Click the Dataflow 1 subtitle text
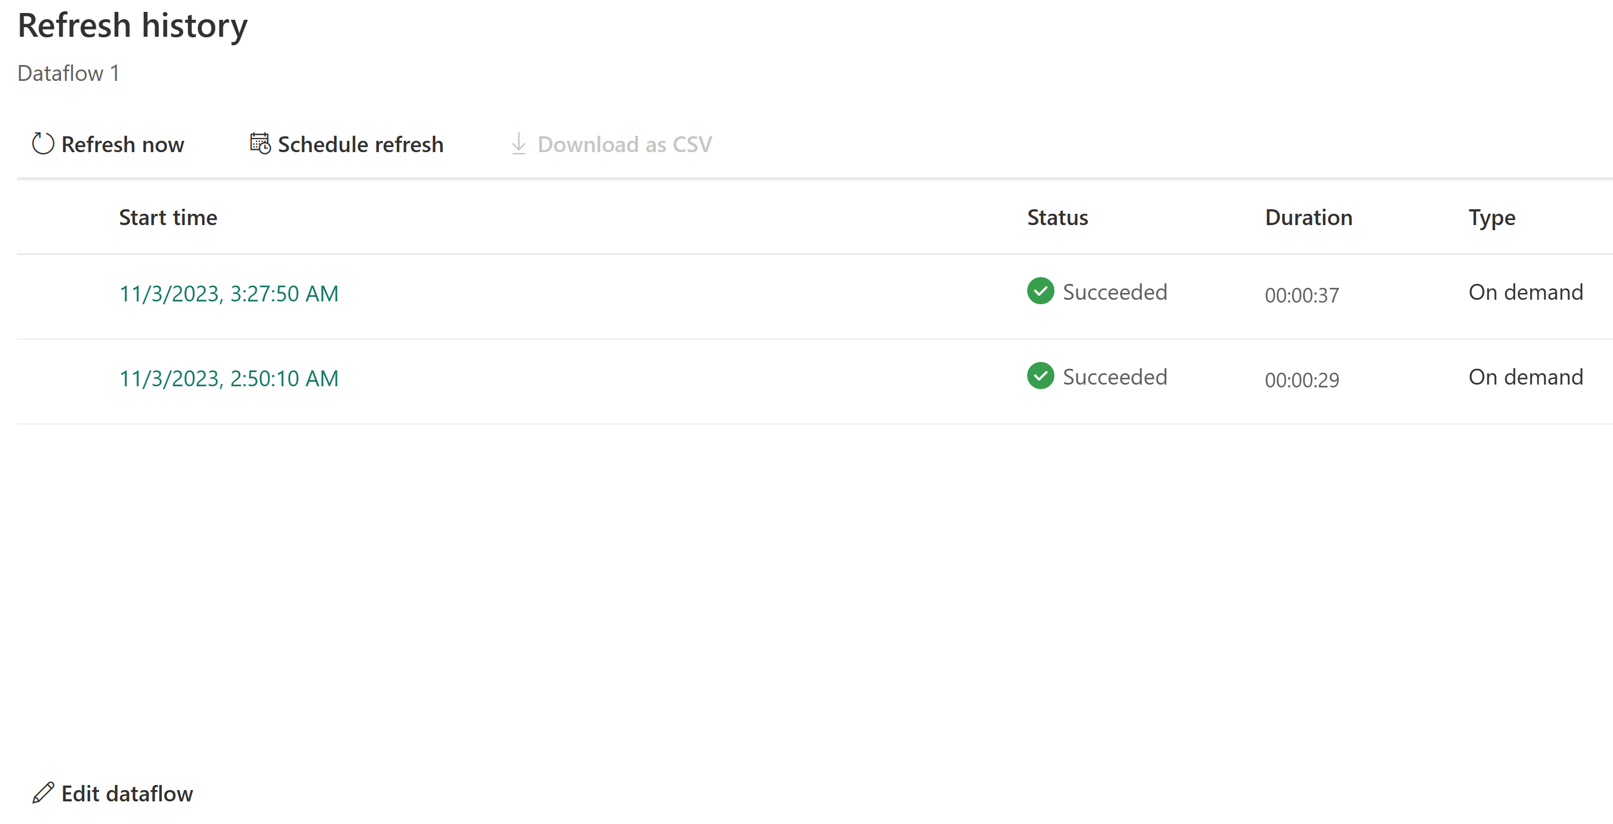1613x824 pixels. pyautogui.click(x=68, y=73)
